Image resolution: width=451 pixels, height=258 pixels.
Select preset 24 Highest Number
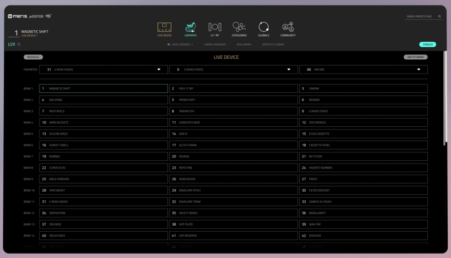click(363, 168)
